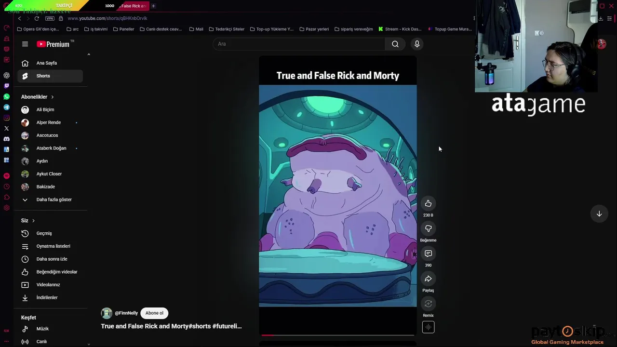Open comments on the Short
This screenshot has height=347, width=617.
(428, 254)
